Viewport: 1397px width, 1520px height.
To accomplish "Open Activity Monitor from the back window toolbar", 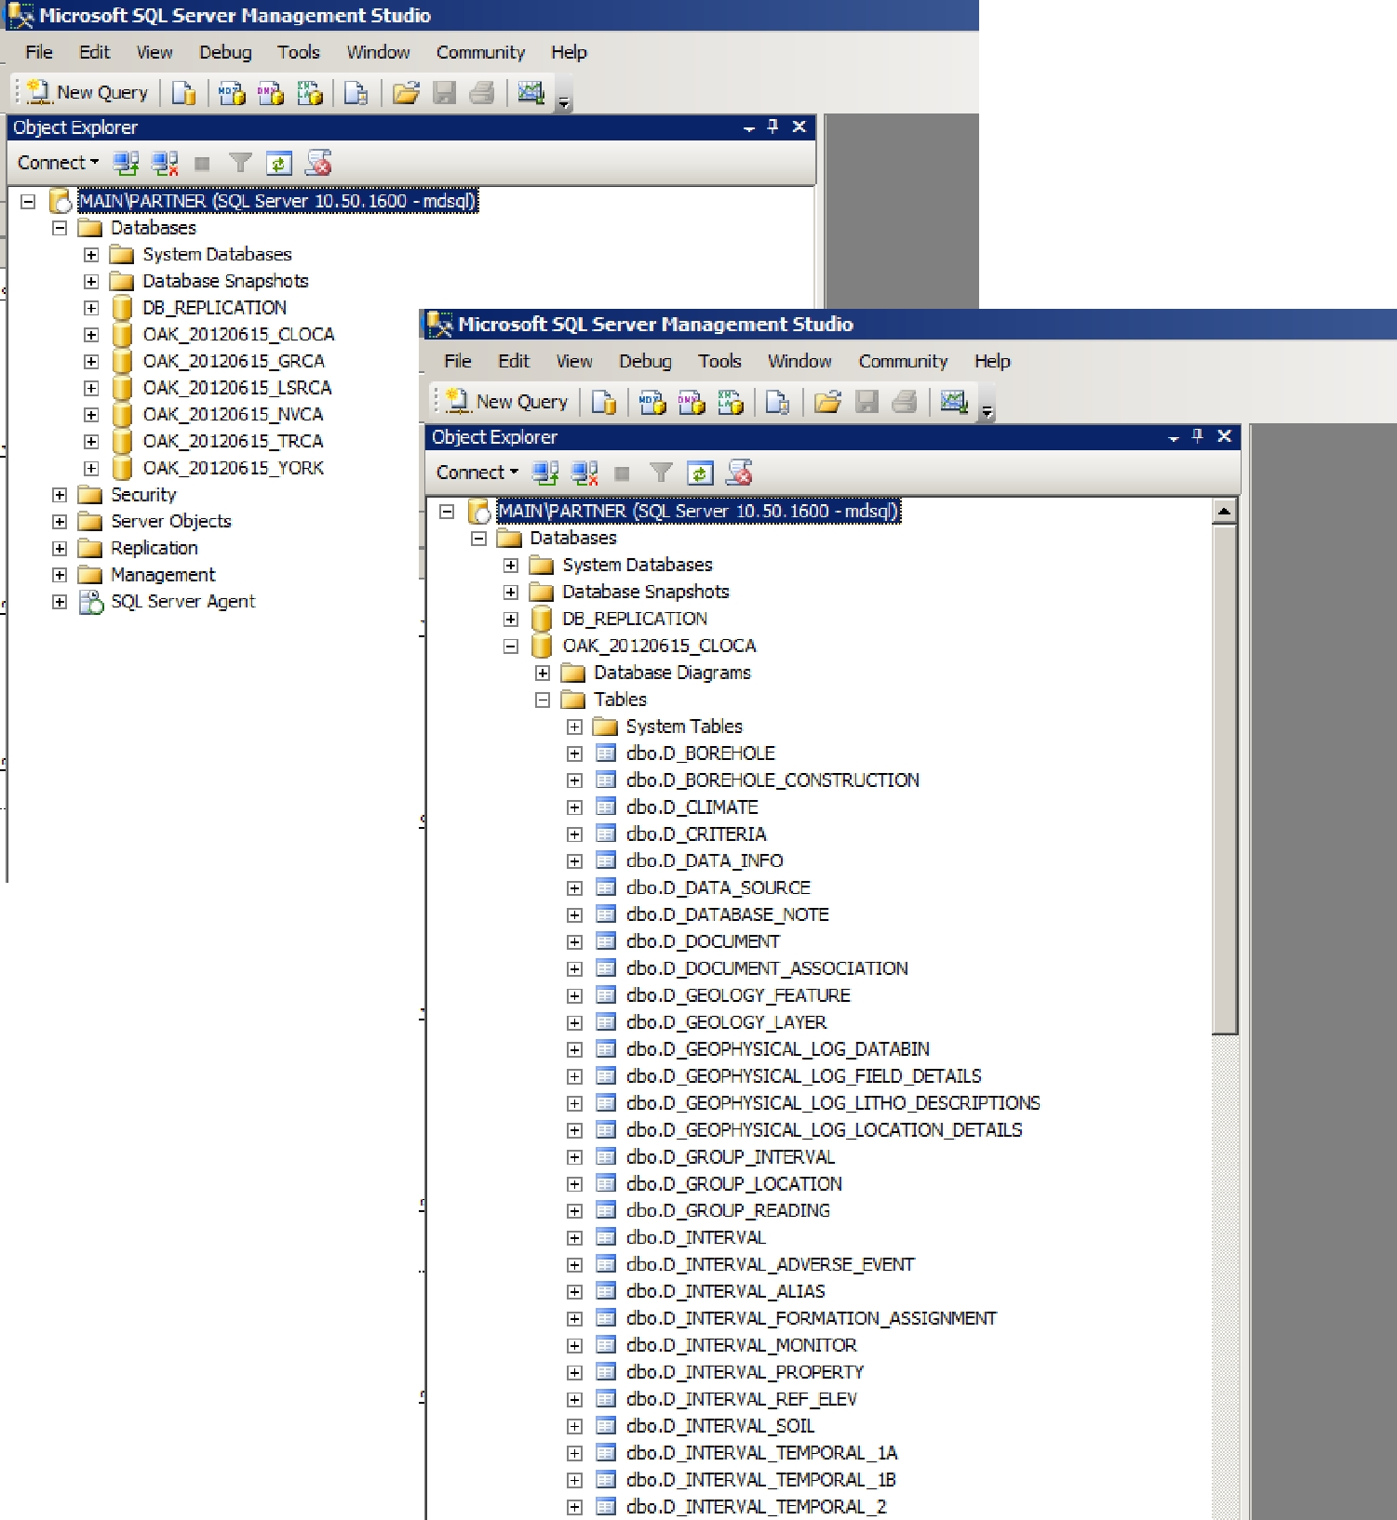I will (531, 92).
